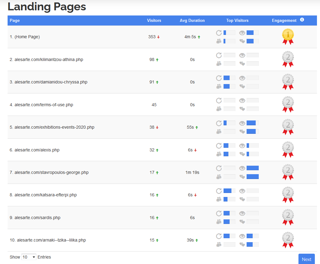The width and height of the screenshot is (320, 264).
Task: Click the eye icon in exhibitions-events-2020.php row
Action: (x=242, y=123)
